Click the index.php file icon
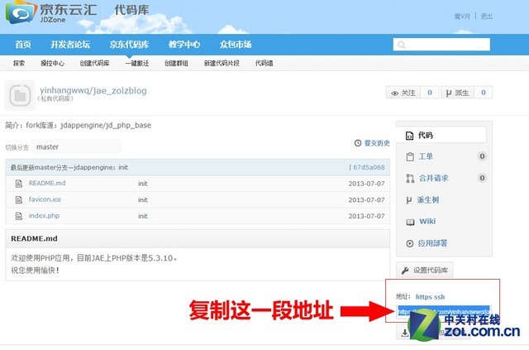The width and height of the screenshot is (529, 350). (x=19, y=216)
